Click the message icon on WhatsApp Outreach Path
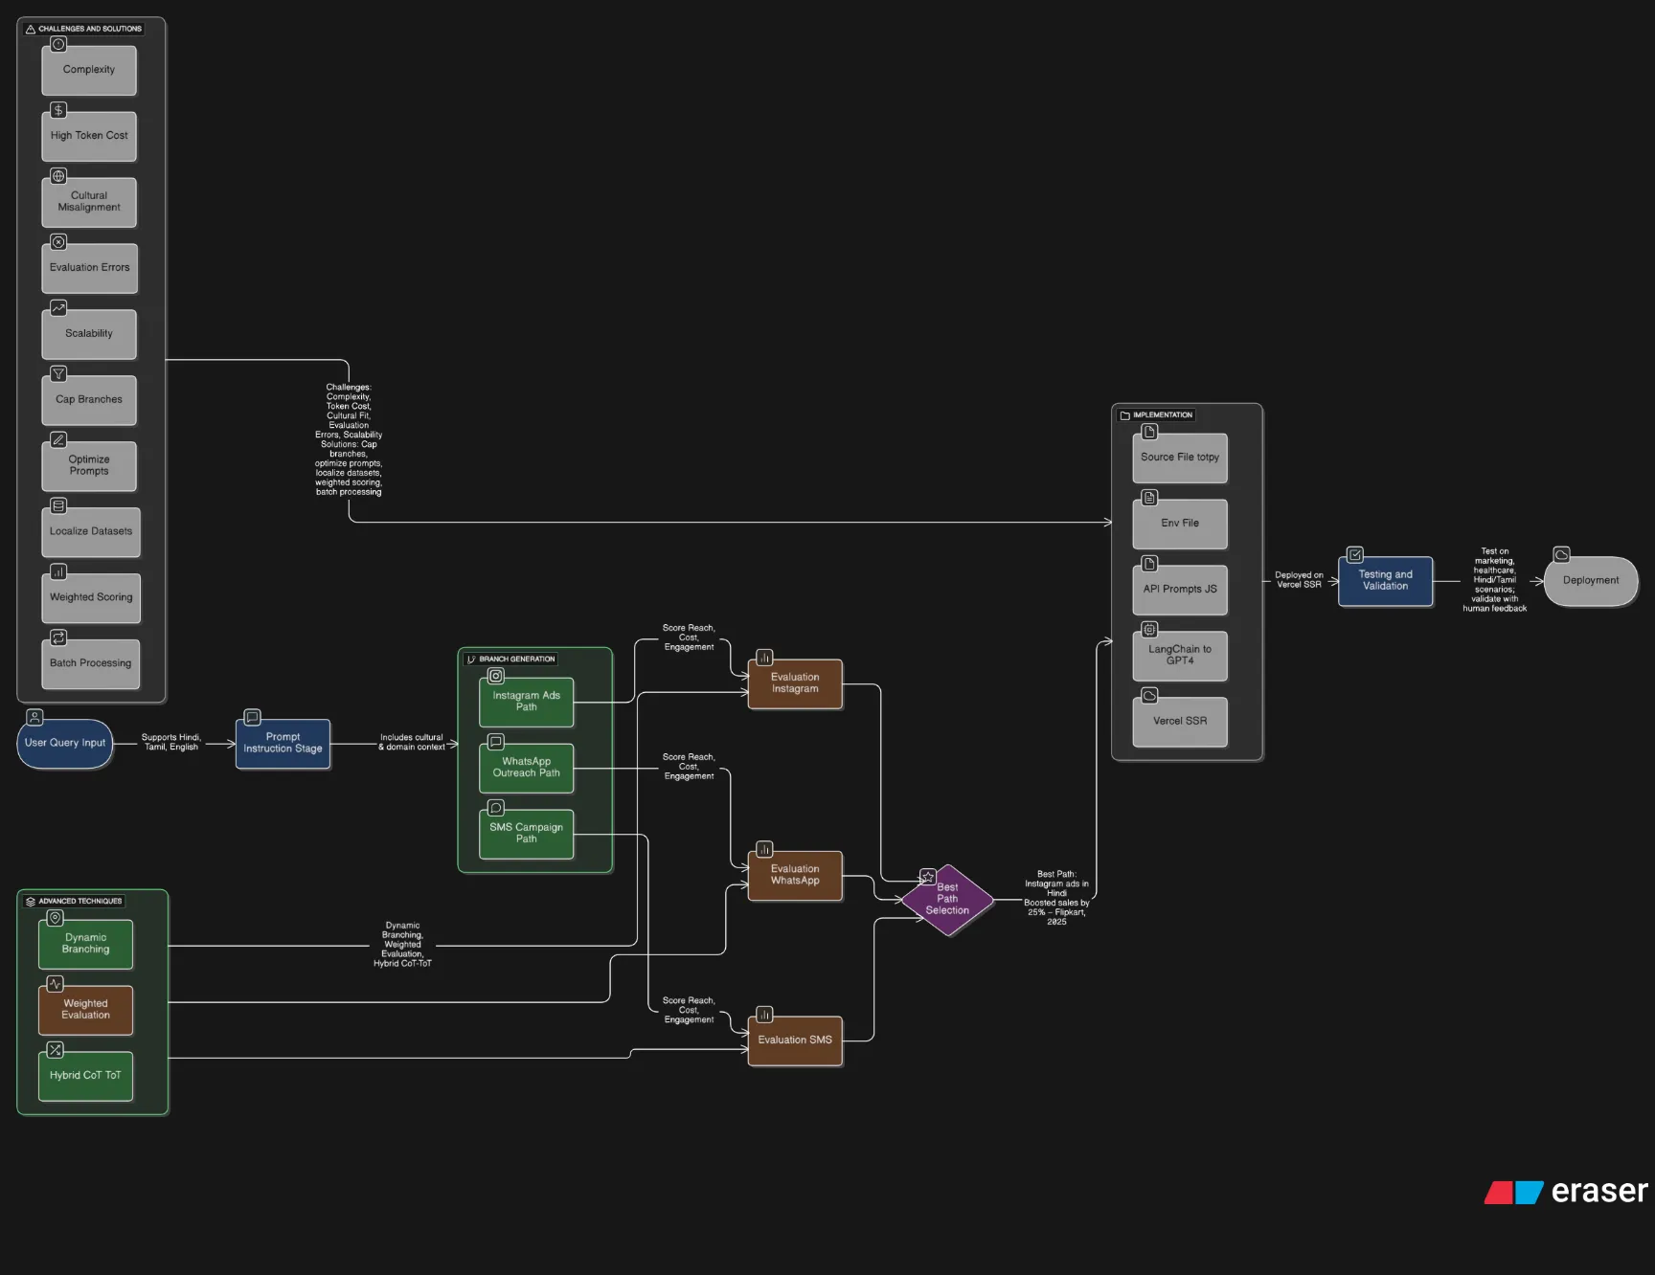 click(496, 742)
